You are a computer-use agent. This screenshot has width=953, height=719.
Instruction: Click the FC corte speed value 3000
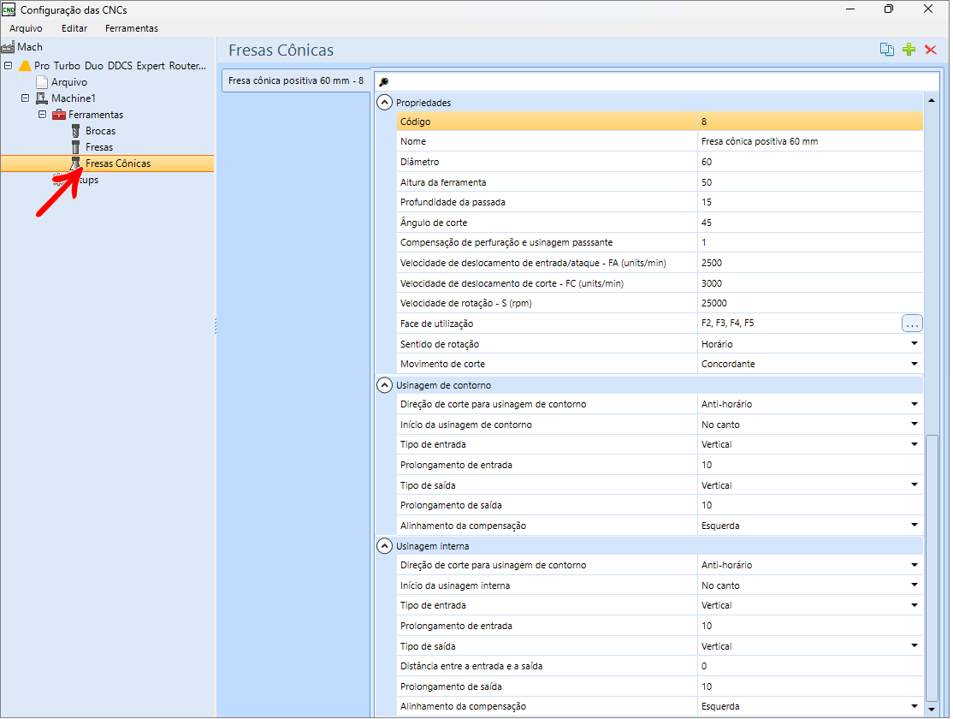pos(810,282)
